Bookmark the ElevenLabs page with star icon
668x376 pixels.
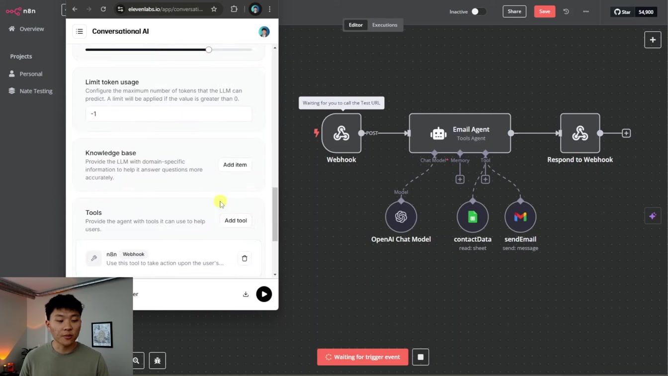click(x=214, y=9)
